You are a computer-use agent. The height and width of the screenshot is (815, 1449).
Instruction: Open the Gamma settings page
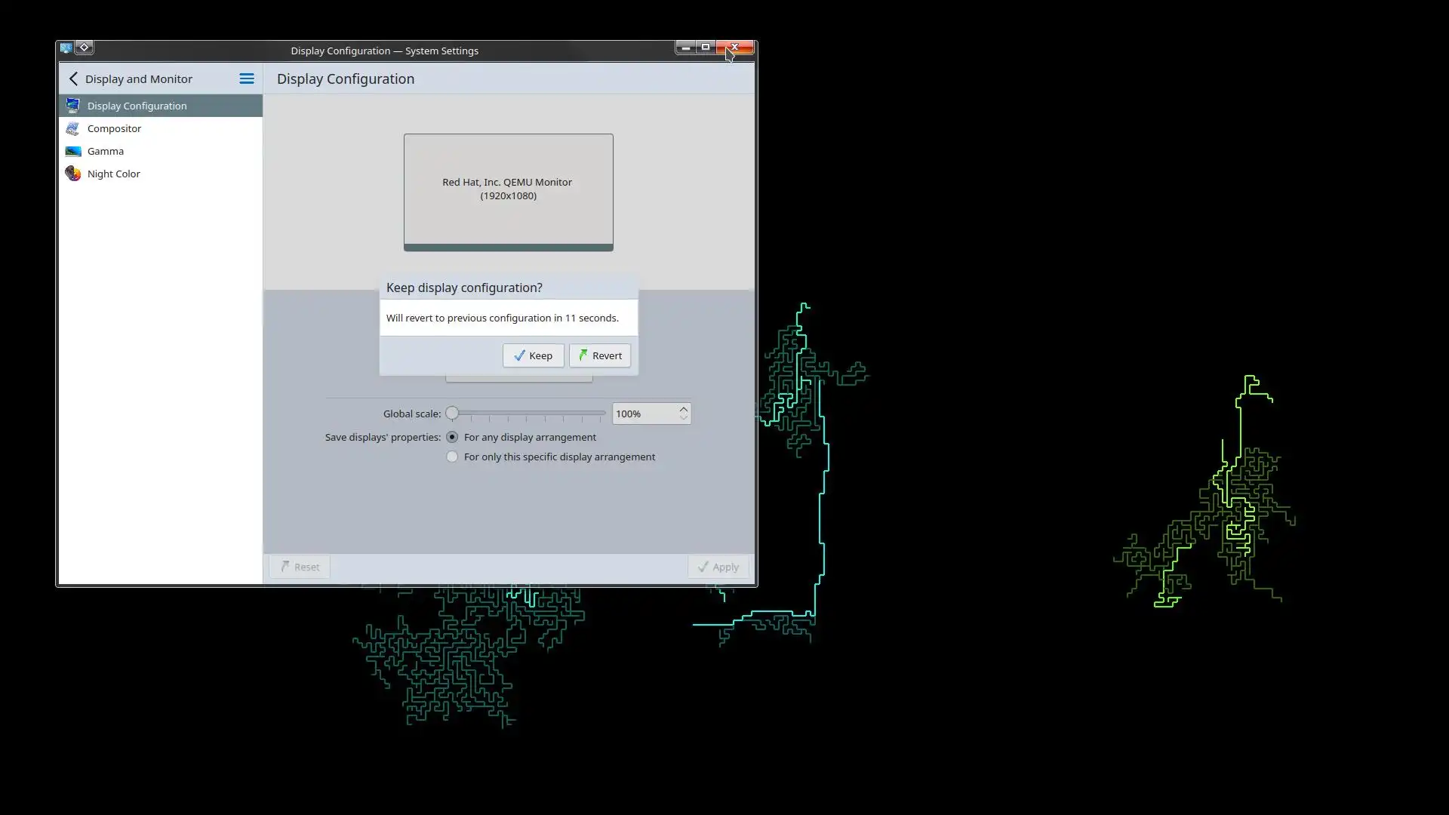tap(105, 151)
